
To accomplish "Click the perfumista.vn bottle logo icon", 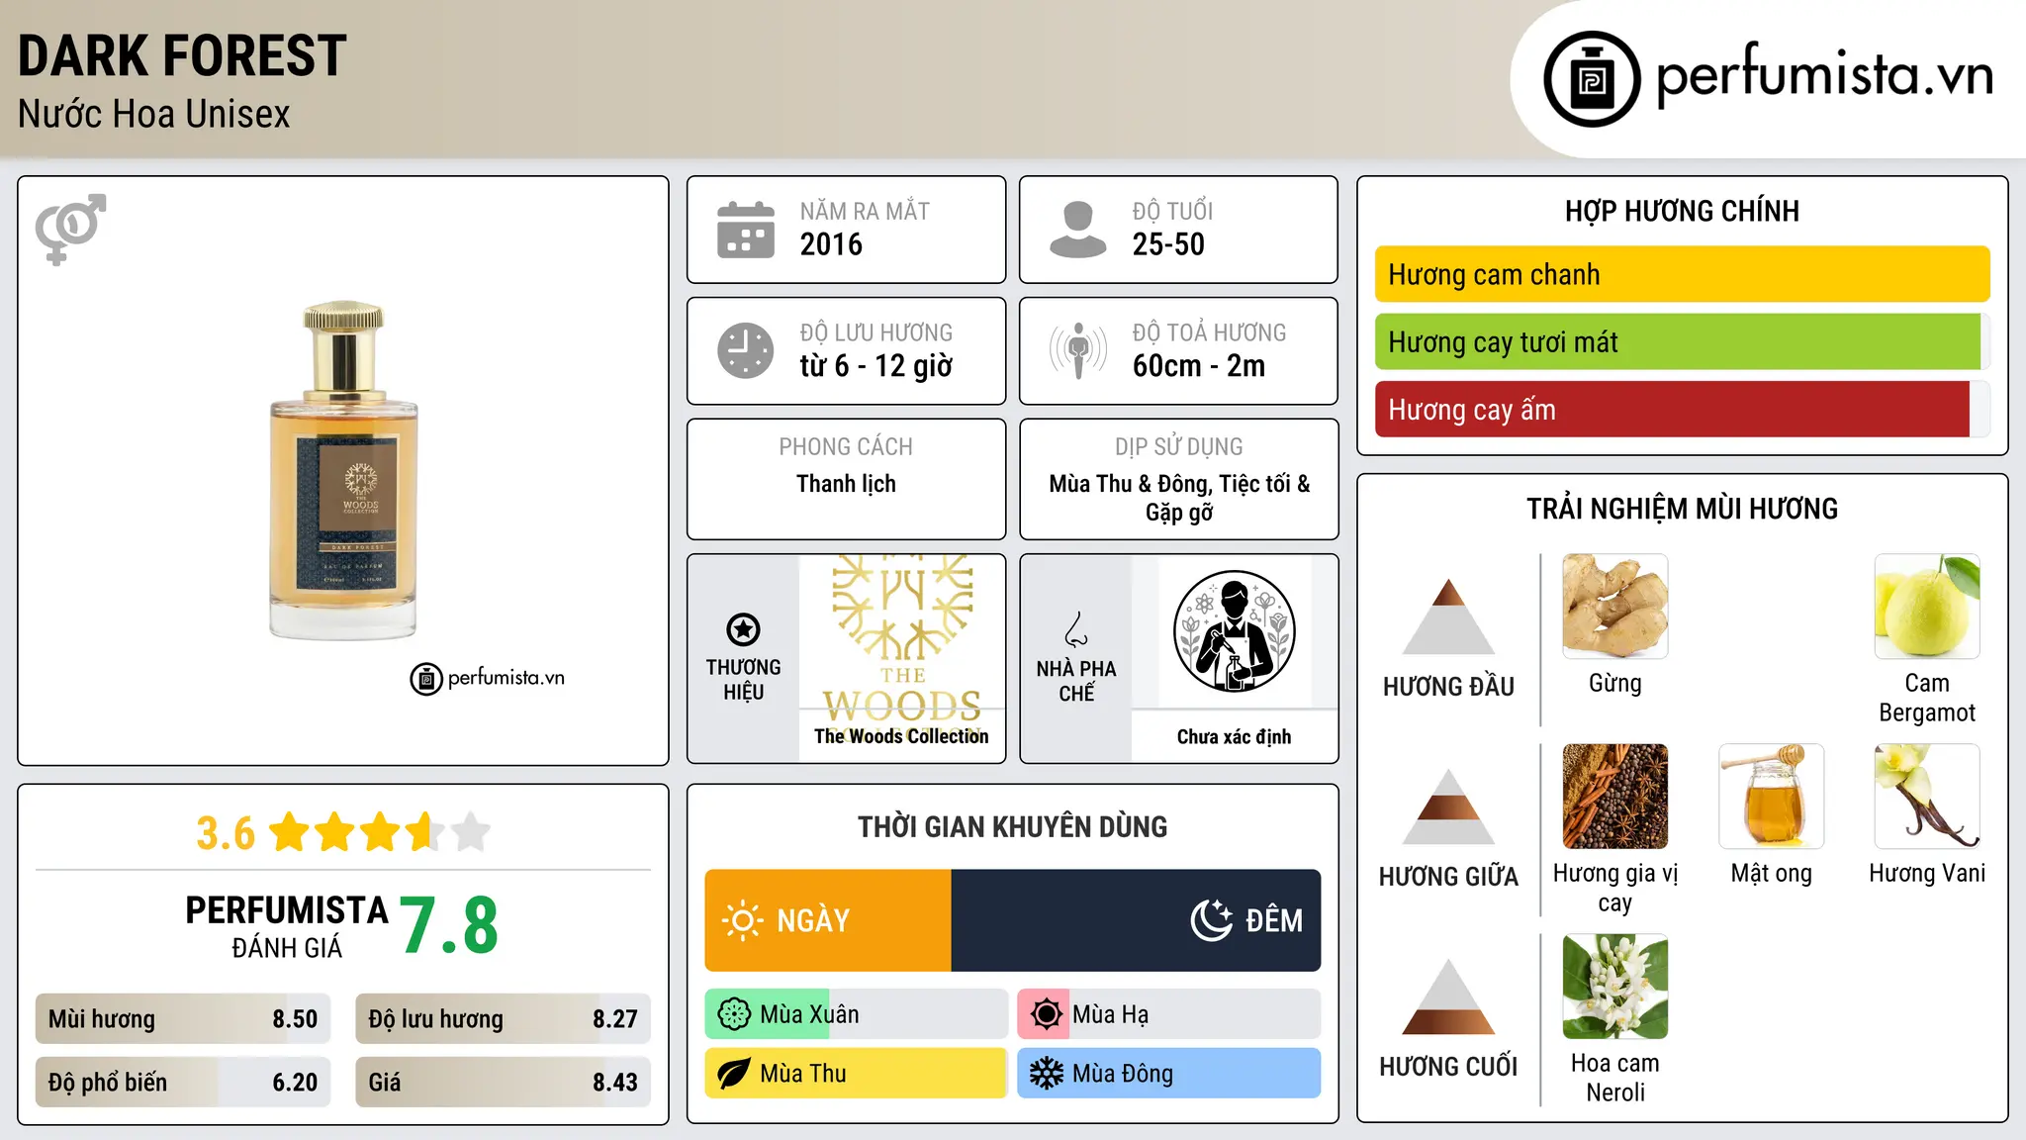I will click(1592, 79).
